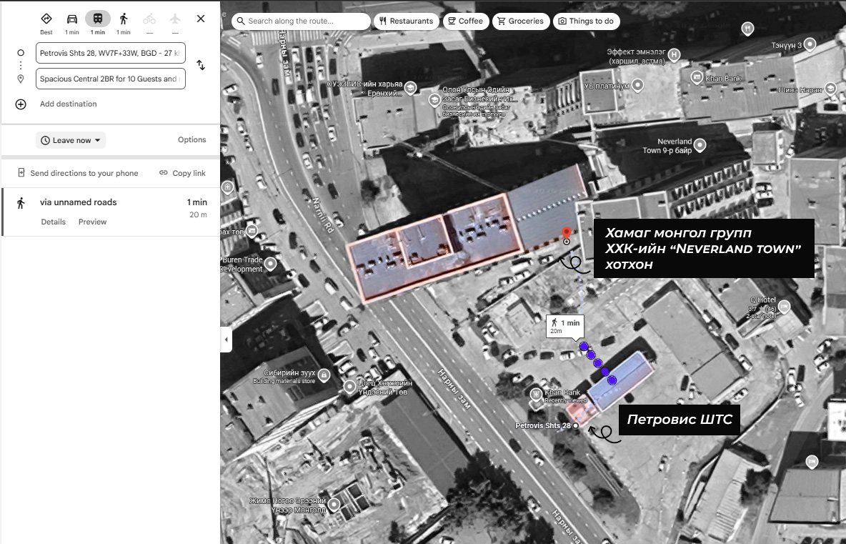Viewport: 846px width, 544px height.
Task: Select the transit travel mode
Action: (98, 19)
